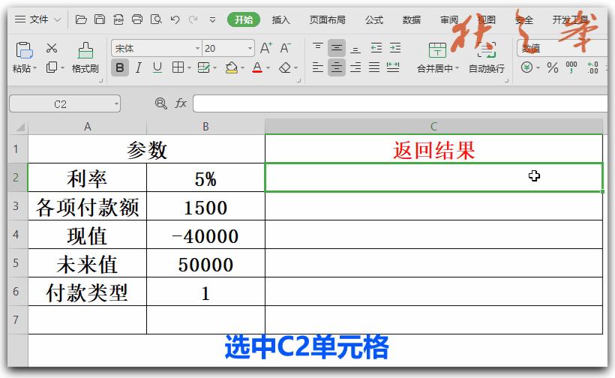Image resolution: width=615 pixels, height=378 pixels.
Task: Click the formula bar input field
Action: coord(400,104)
